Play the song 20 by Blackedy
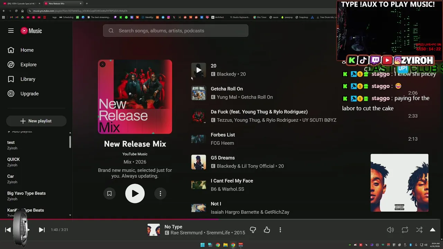443x249 pixels. (x=199, y=70)
